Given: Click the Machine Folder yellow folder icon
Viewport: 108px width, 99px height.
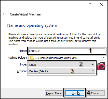Looking at the screenshot, I should pyautogui.click(x=32, y=58).
